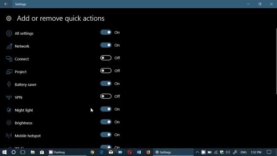Turn off the Mobile hotspot toggle

(106, 135)
